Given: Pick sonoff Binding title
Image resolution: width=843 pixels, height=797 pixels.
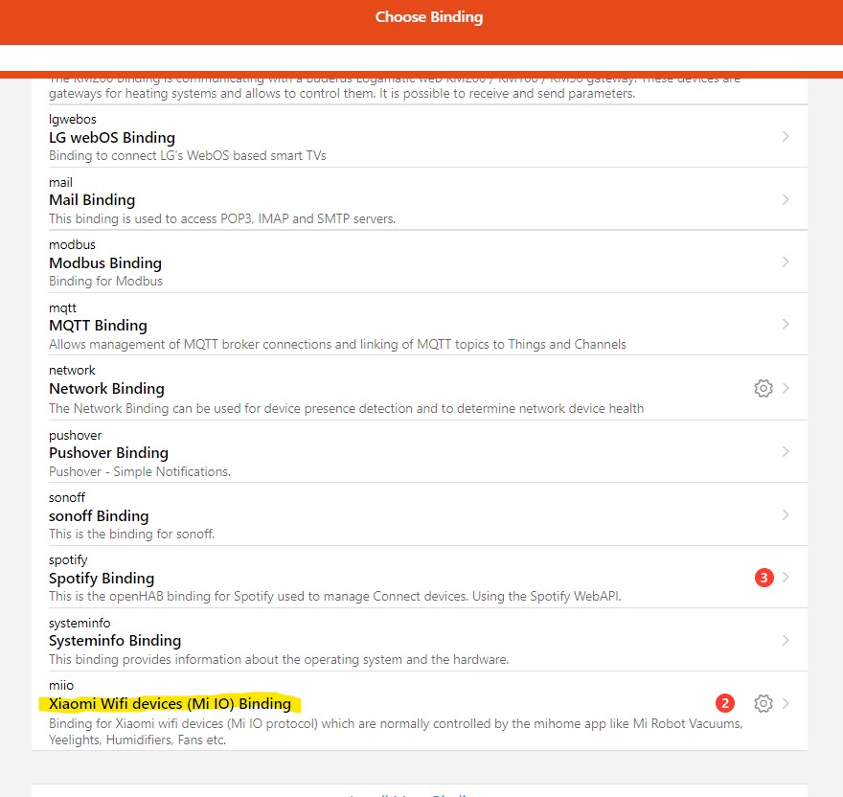Looking at the screenshot, I should click(99, 515).
